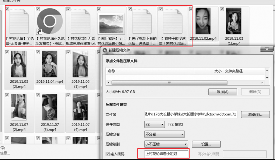
Task: Toggle checkbox on 2019.11.05 (1).mp4
Action: (x=68, y=52)
